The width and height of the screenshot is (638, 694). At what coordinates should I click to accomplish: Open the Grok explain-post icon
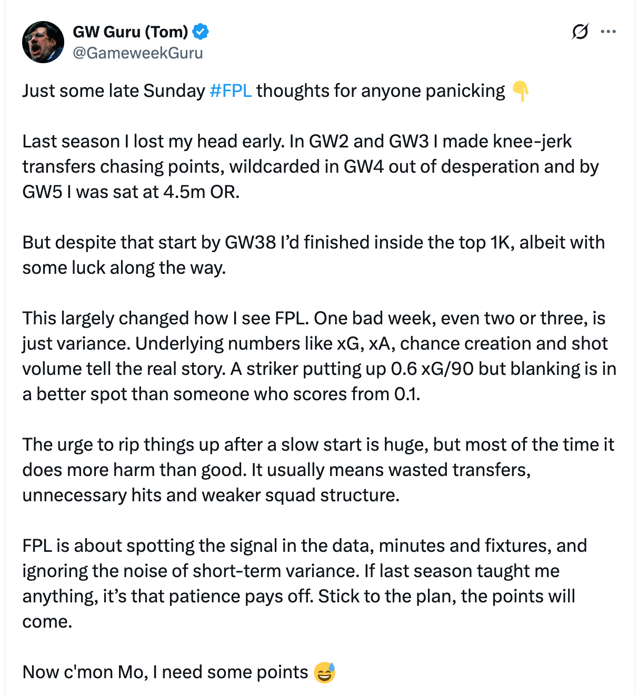point(580,32)
